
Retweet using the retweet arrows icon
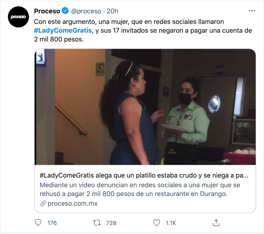coord(97,223)
